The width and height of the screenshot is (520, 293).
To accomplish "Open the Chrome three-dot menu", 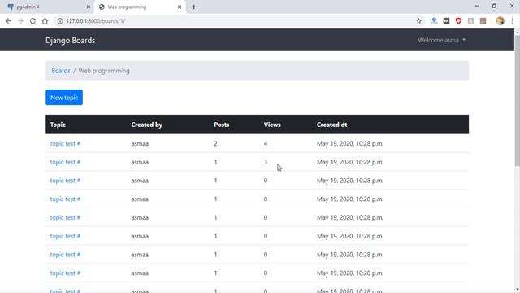I will pos(513,21).
